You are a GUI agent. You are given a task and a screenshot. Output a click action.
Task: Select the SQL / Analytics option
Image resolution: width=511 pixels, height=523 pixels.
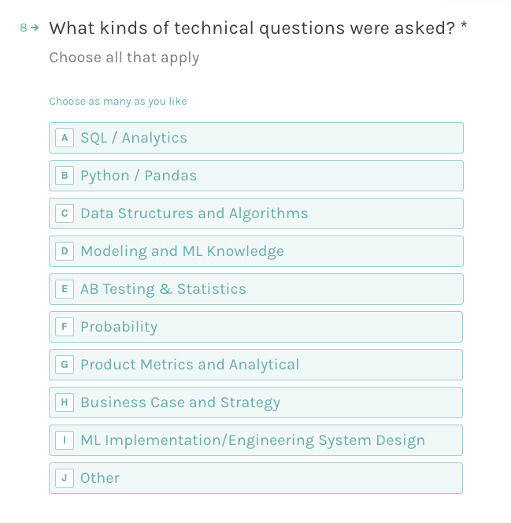pyautogui.click(x=256, y=138)
